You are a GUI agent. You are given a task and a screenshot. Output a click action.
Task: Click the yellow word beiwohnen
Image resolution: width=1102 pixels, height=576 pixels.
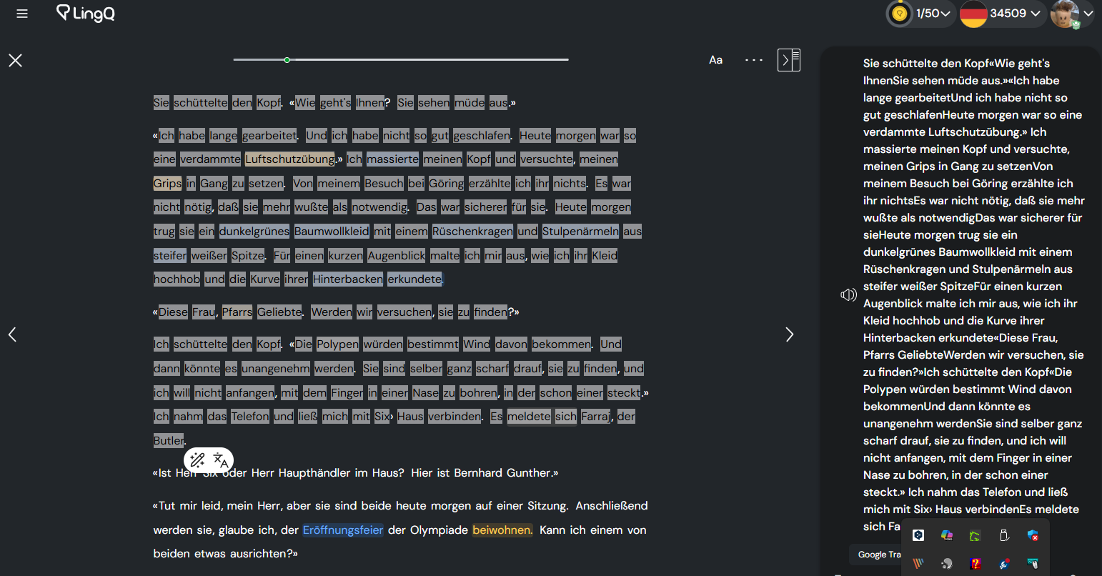[502, 530]
